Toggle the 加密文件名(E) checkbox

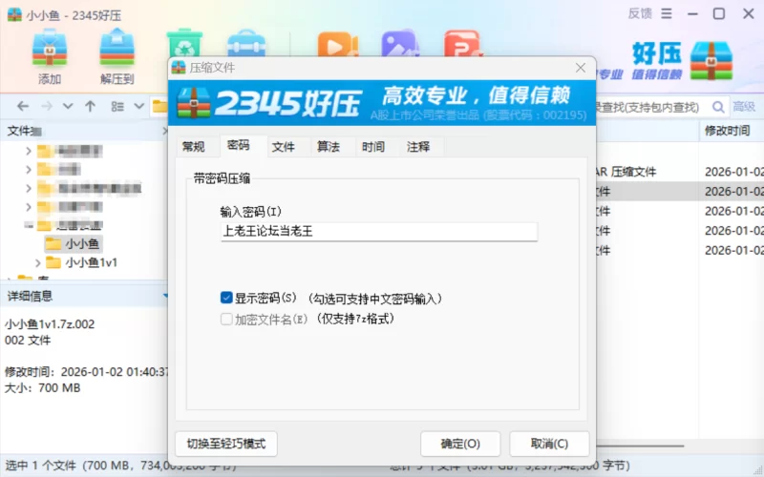(226, 319)
